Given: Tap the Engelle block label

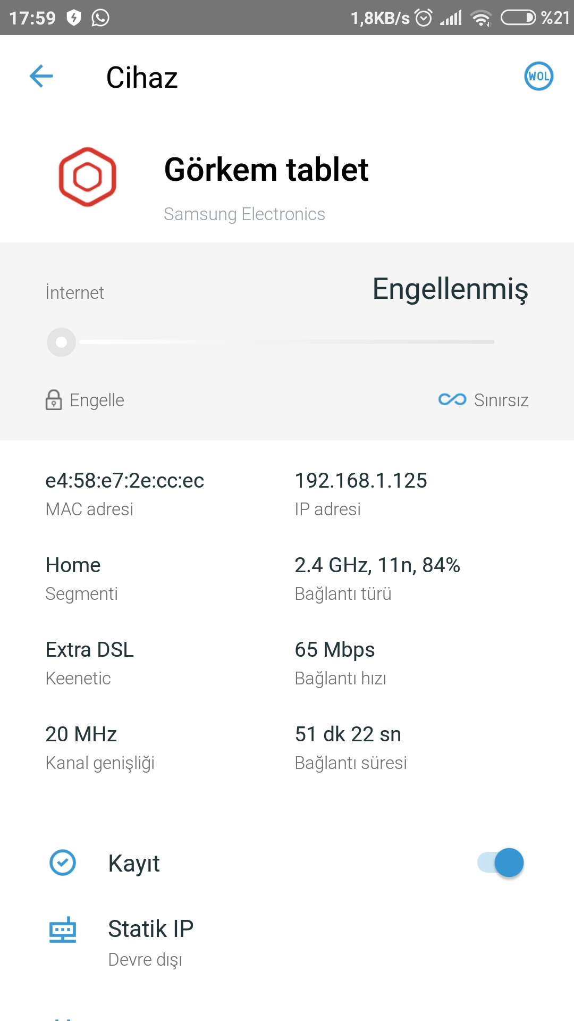Looking at the screenshot, I should click(97, 400).
